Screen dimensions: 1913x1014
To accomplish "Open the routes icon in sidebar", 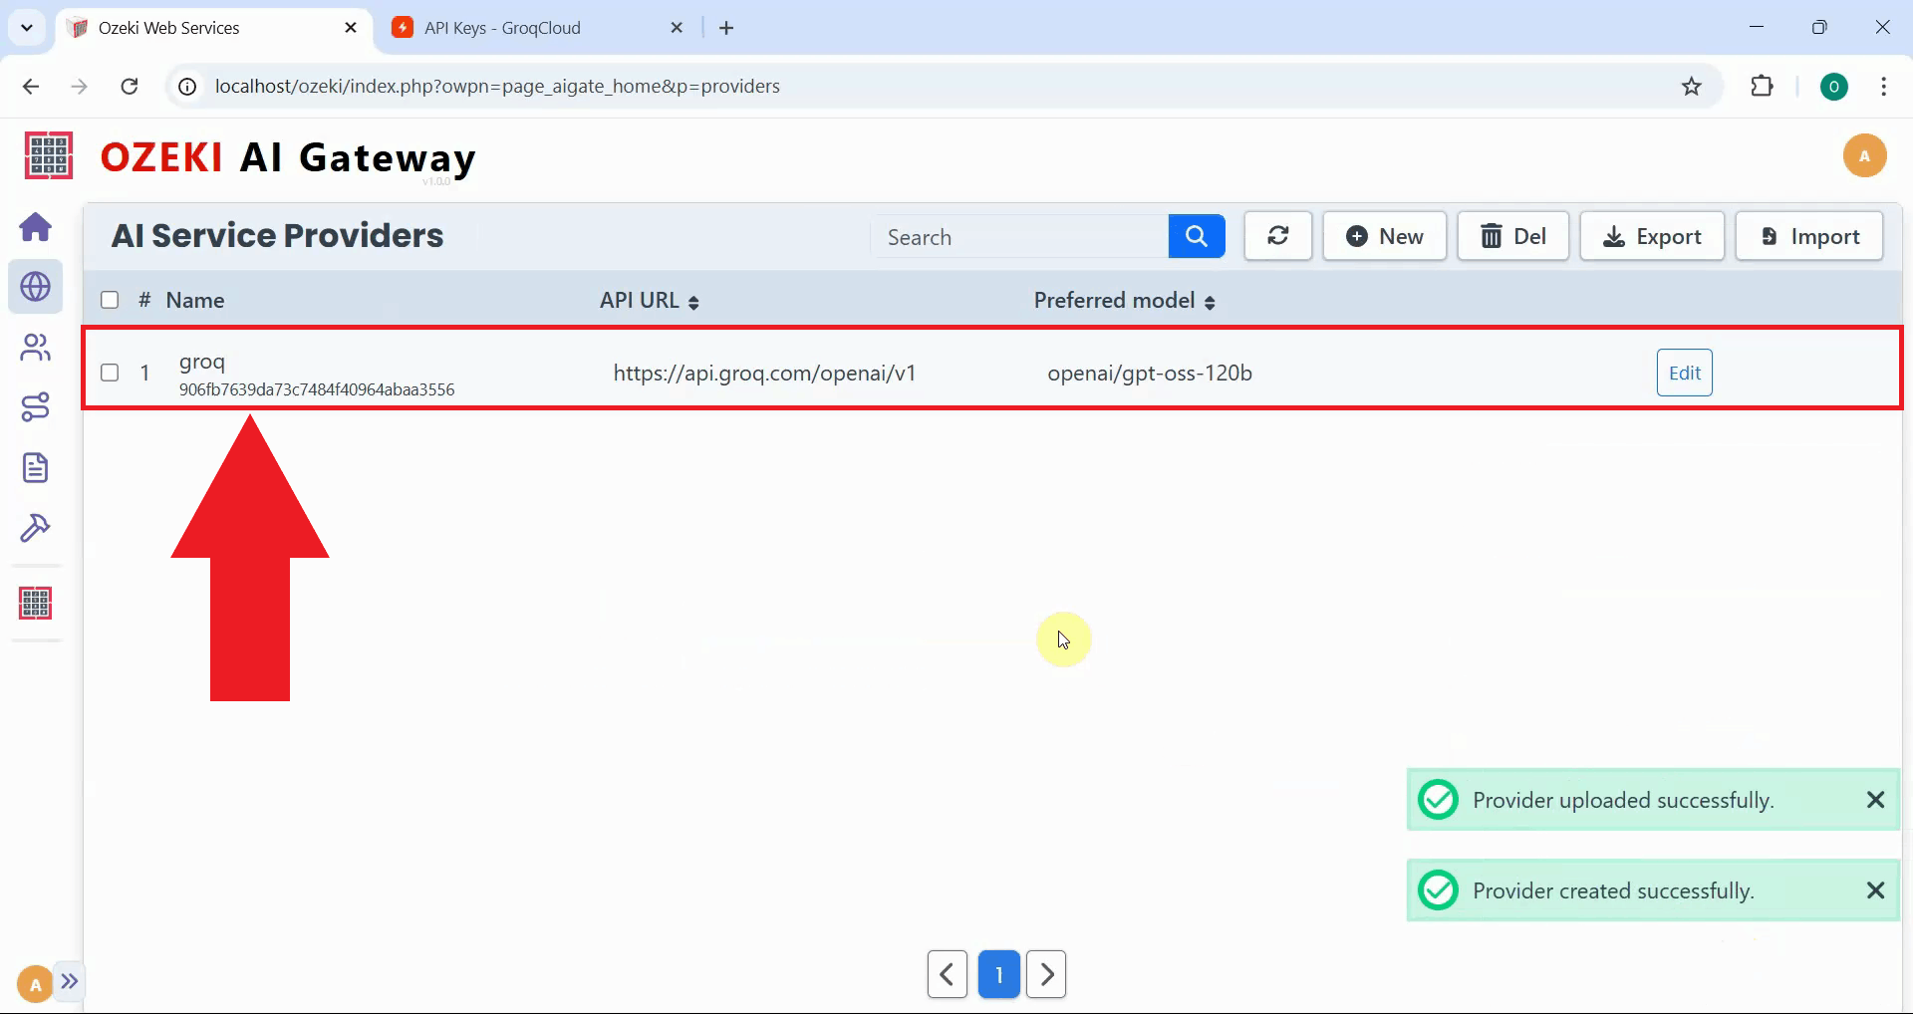I will click(36, 407).
